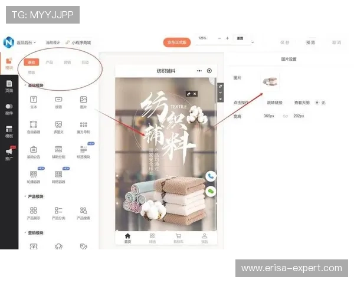Add the 自由容器 free container module

click(34, 127)
